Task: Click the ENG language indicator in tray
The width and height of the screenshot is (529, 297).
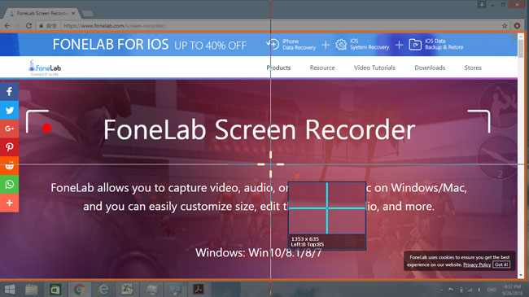Action: coord(492,290)
